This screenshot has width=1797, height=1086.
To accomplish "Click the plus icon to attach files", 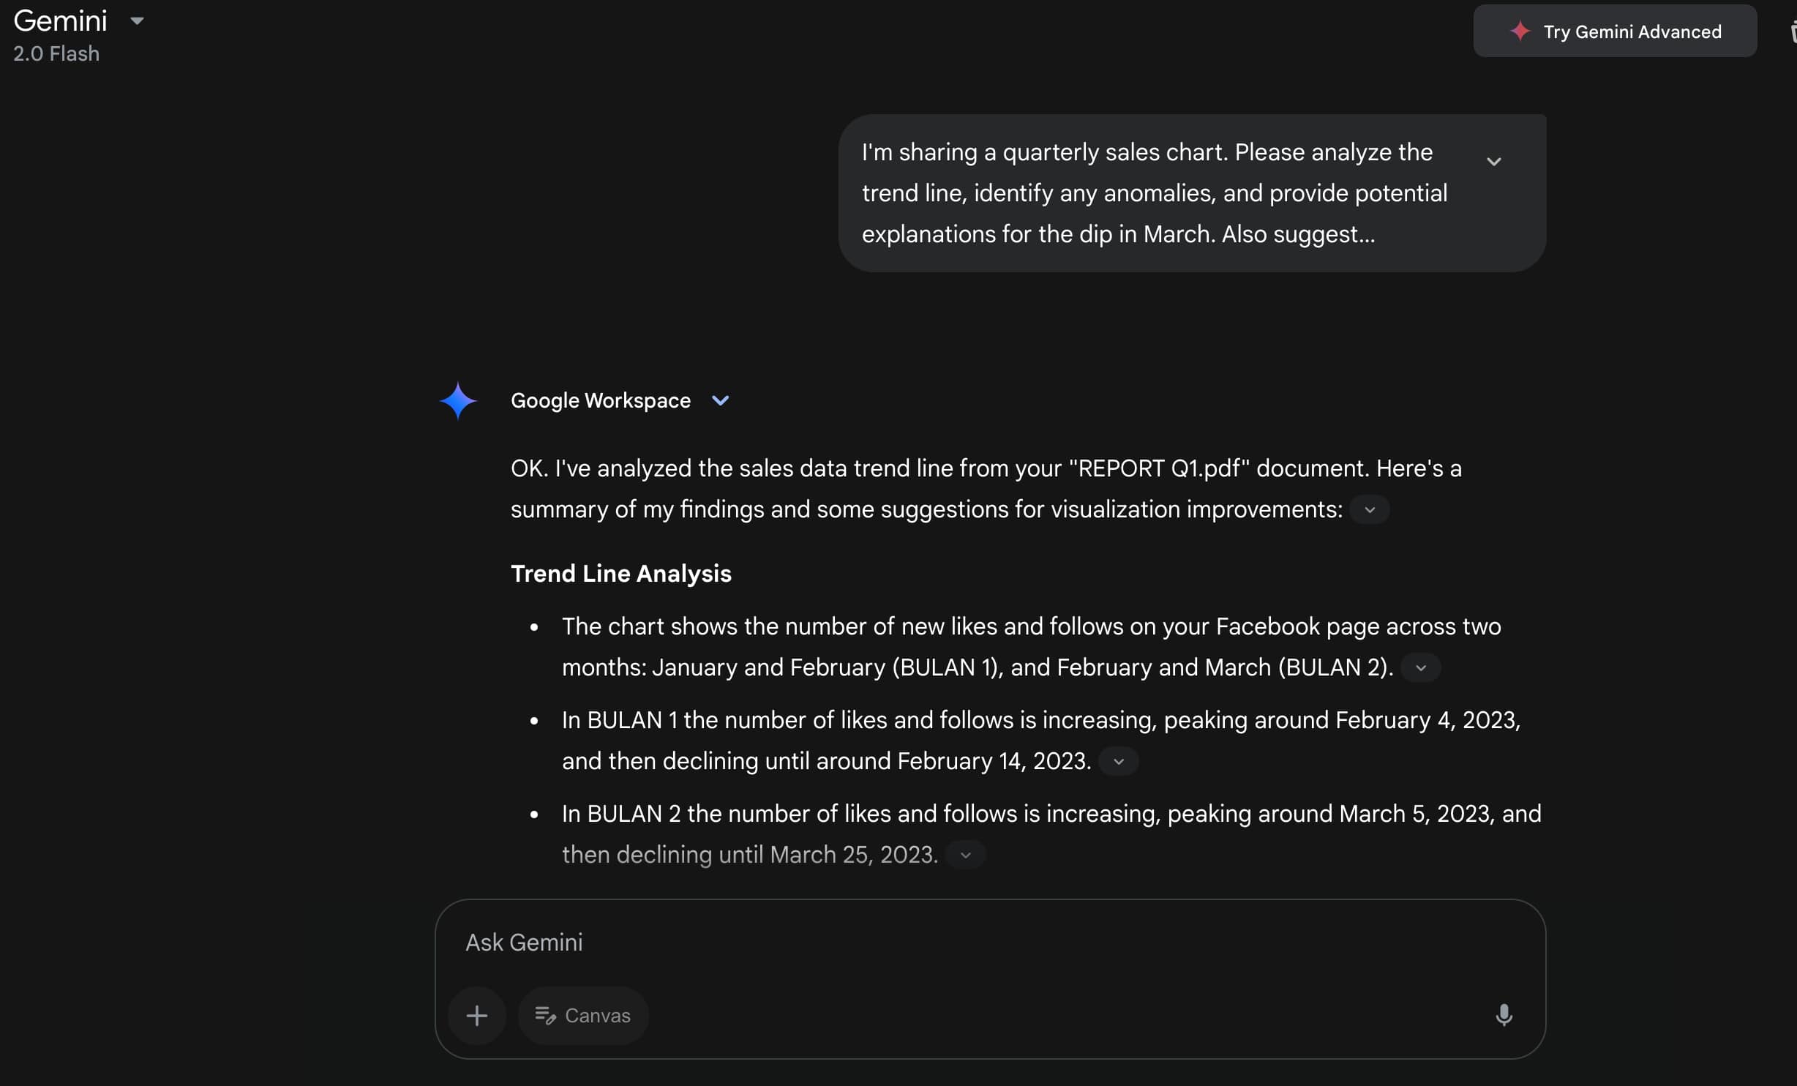I will 476,1015.
